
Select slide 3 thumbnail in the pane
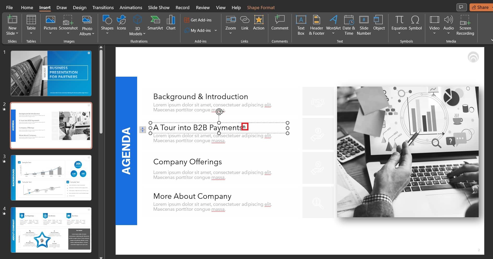51,178
